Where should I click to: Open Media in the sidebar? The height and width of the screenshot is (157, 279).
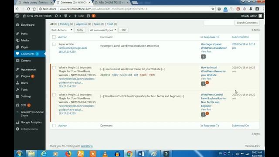25,41
